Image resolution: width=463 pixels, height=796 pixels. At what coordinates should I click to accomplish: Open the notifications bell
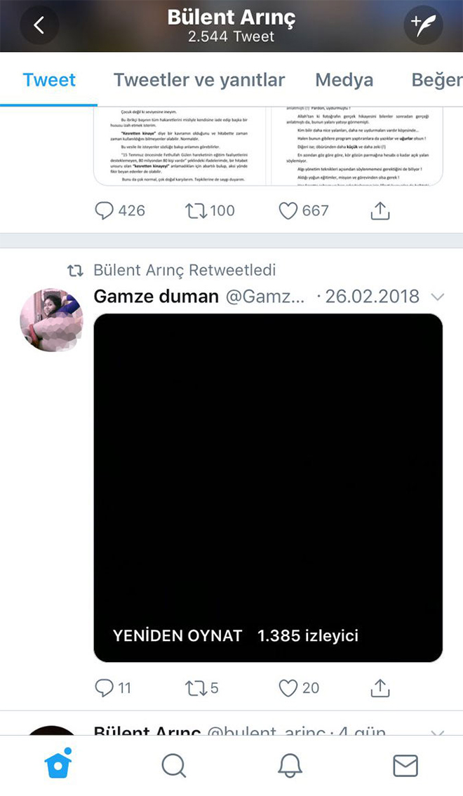[289, 766]
